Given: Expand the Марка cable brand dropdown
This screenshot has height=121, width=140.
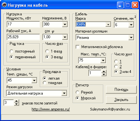Looking at the screenshot, I should coord(108,25).
